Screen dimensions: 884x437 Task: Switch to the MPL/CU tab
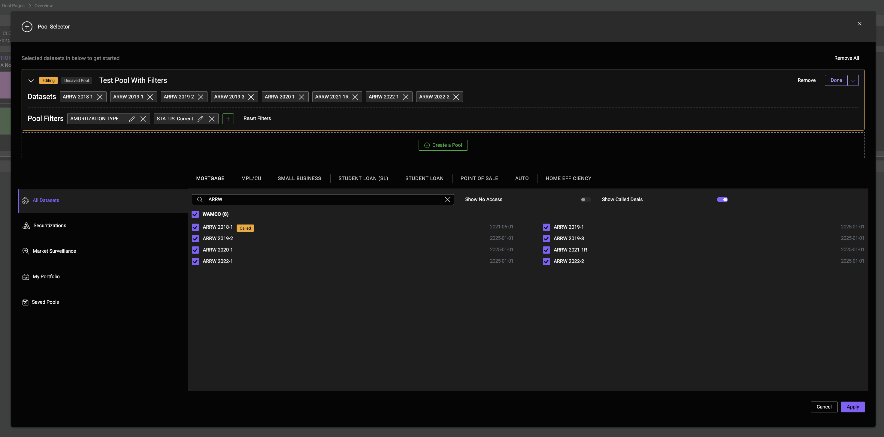click(251, 178)
